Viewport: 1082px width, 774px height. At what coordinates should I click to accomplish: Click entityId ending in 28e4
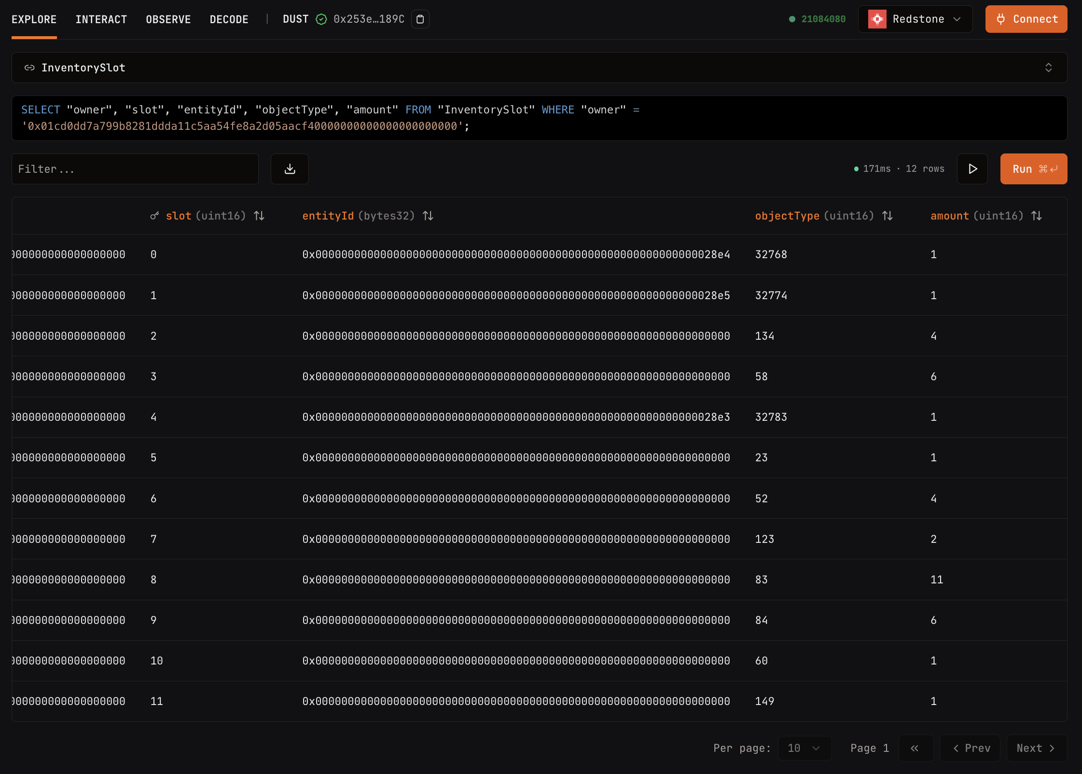coord(516,254)
